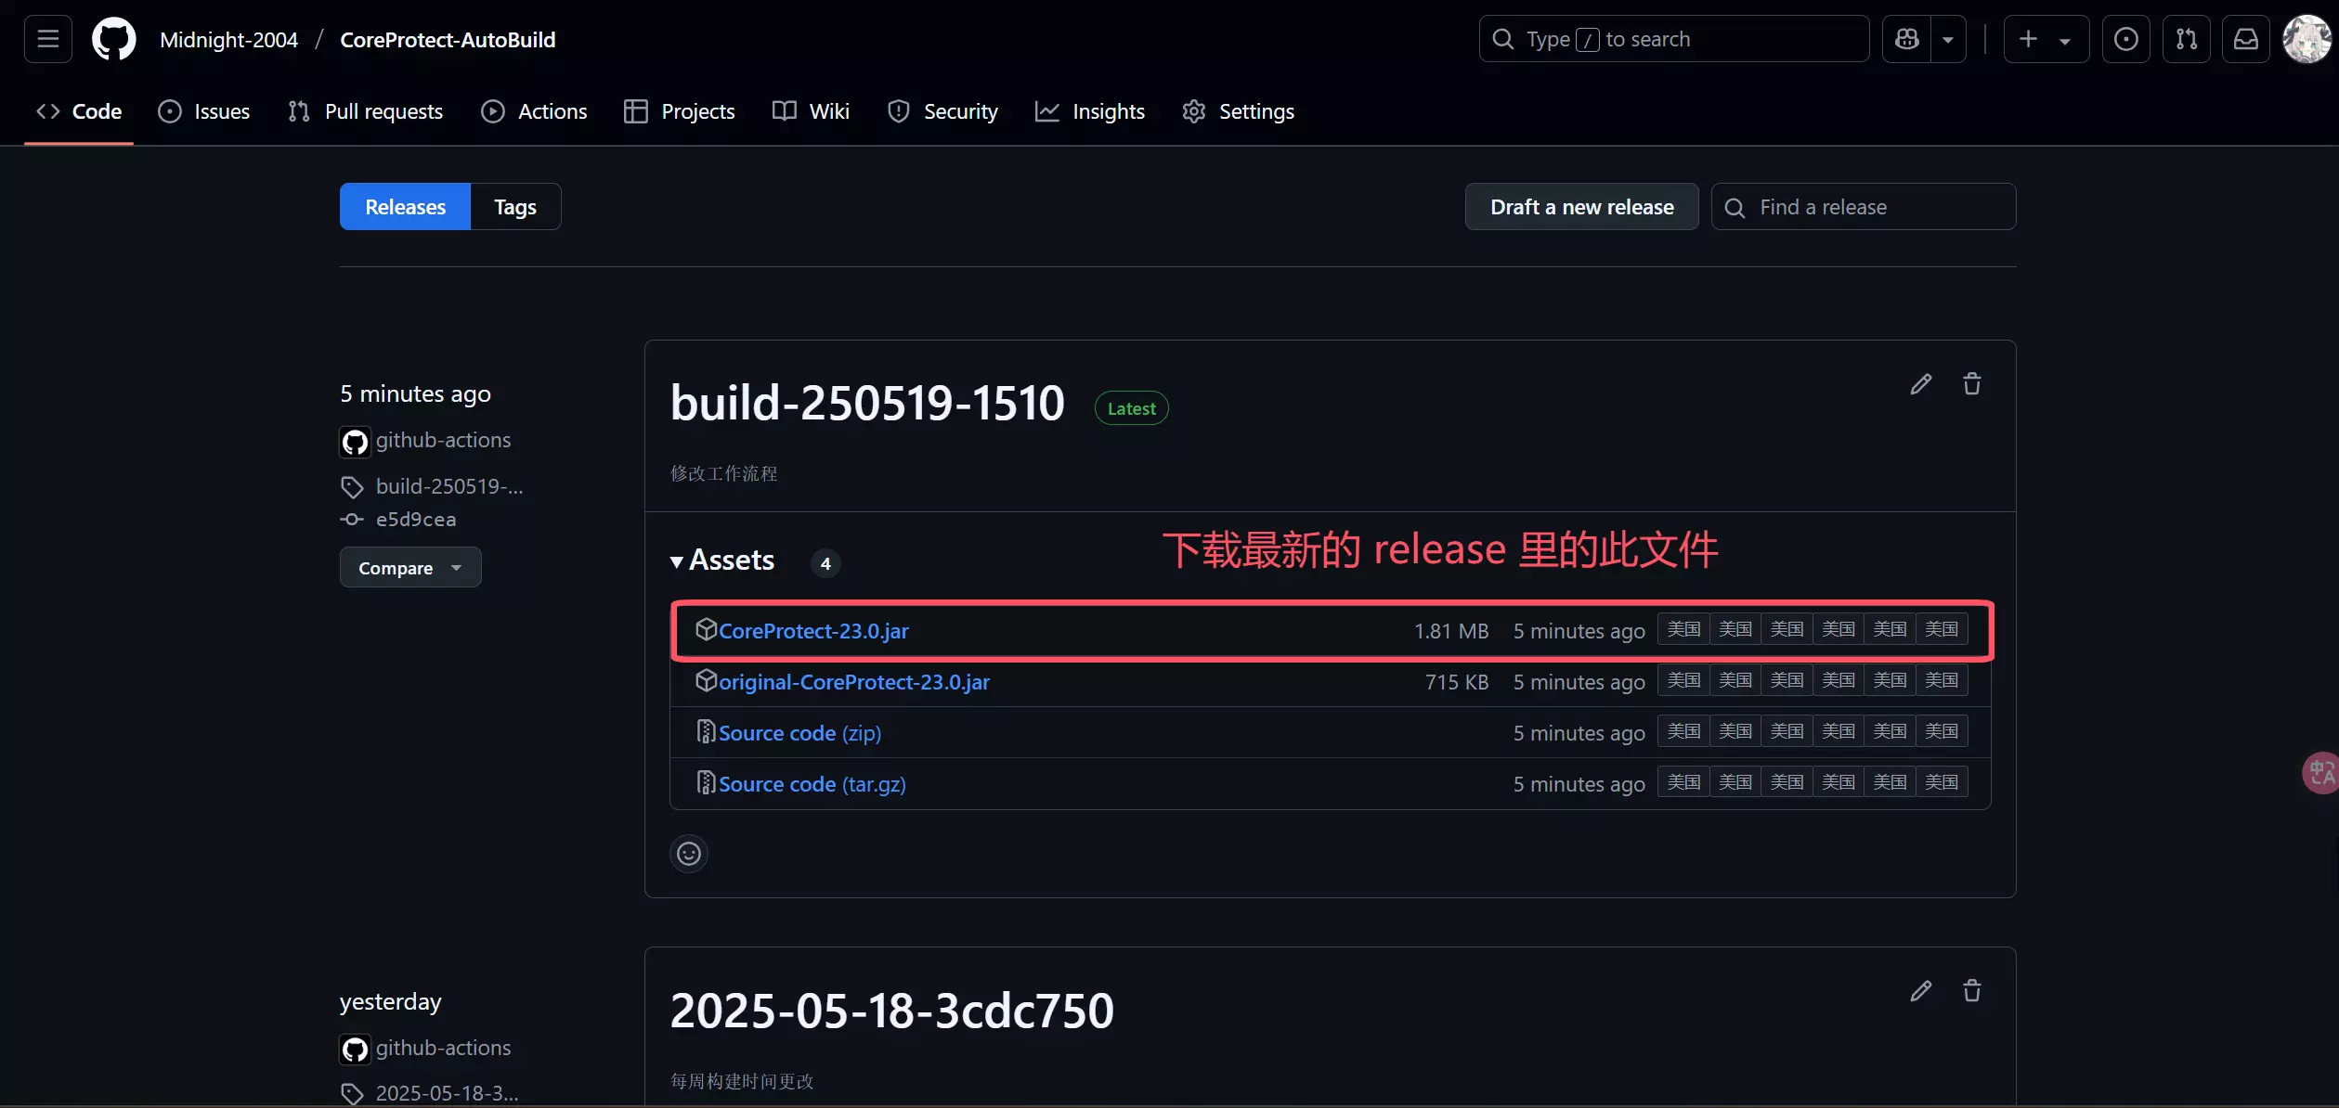Screen dimensions: 2339x1108
Task: Click commit icon beside e5d9cea
Action: tap(352, 520)
